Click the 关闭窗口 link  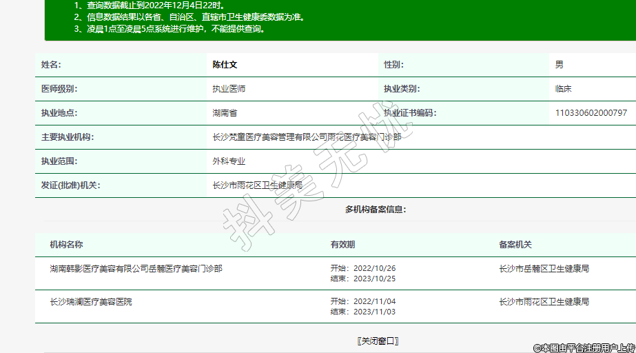tap(378, 341)
